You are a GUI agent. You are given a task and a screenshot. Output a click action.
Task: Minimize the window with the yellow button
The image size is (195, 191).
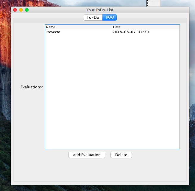(x=21, y=10)
